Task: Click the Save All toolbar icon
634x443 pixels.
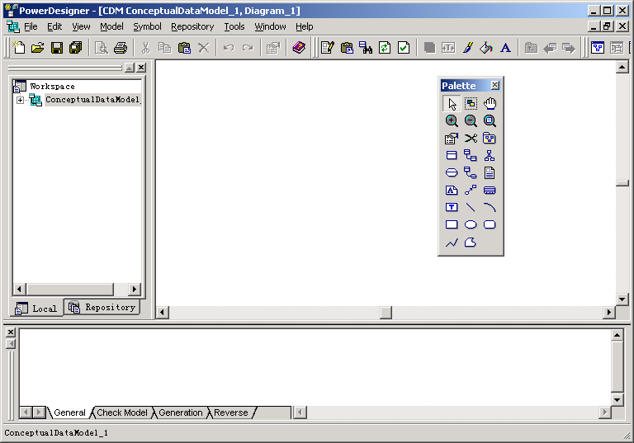Action: 76,48
